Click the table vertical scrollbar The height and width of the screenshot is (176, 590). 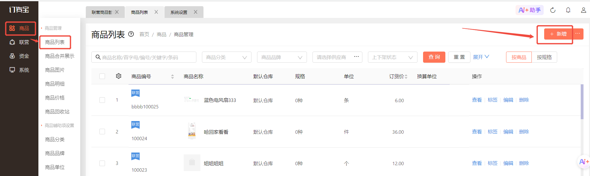(x=582, y=102)
